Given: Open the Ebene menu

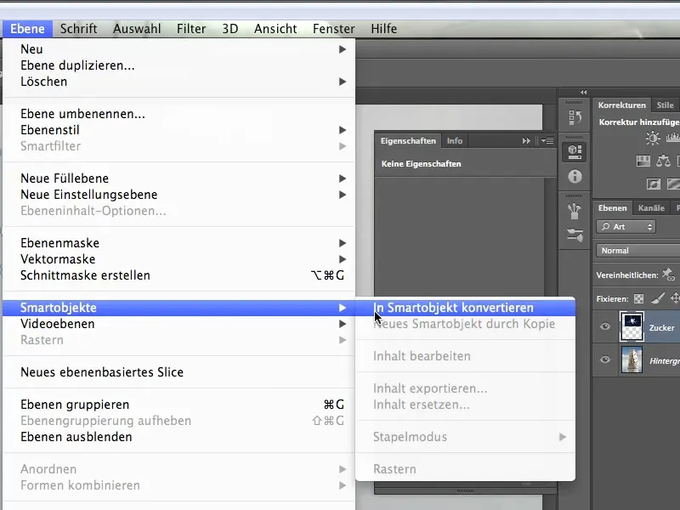Looking at the screenshot, I should tap(27, 29).
